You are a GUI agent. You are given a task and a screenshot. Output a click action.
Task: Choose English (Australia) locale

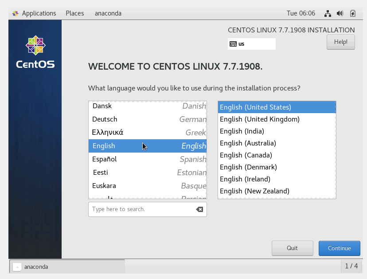[x=277, y=143]
